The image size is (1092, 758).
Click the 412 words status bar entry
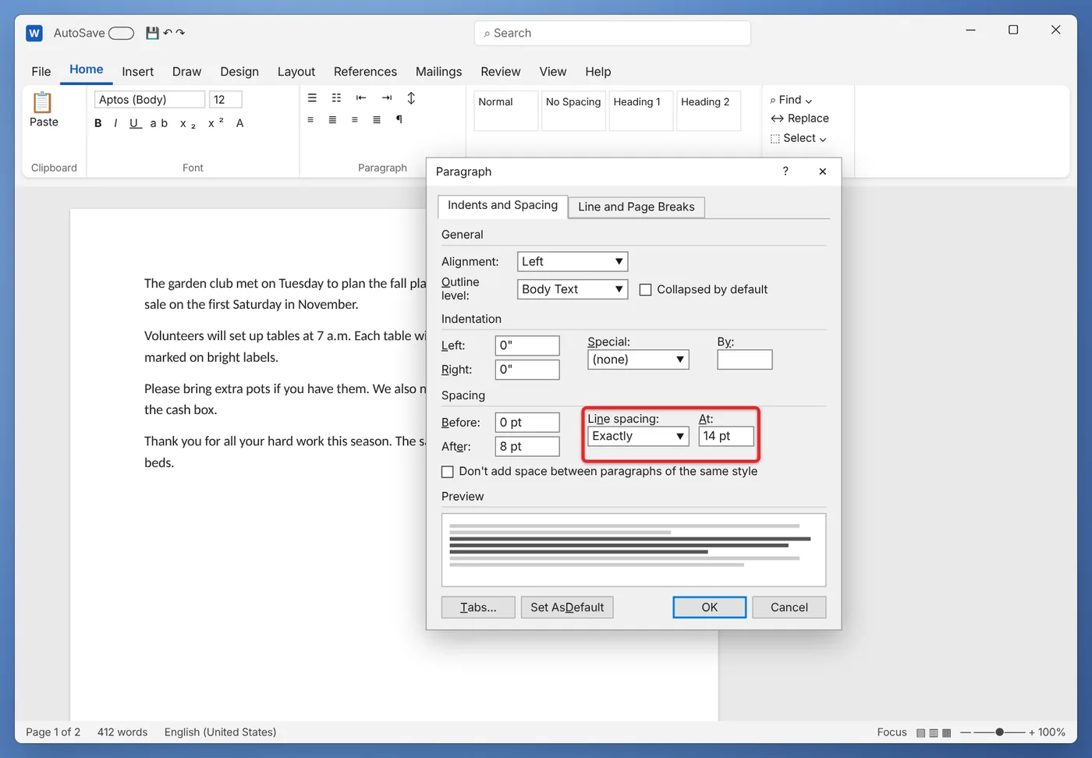click(x=122, y=732)
